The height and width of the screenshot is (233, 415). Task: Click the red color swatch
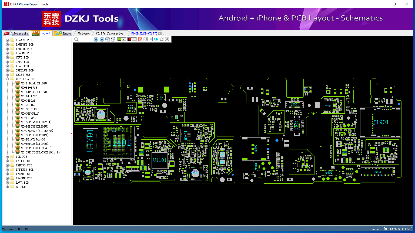coord(130,39)
